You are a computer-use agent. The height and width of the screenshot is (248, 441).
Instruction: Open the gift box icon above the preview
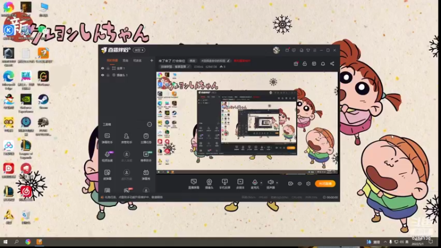(296, 64)
